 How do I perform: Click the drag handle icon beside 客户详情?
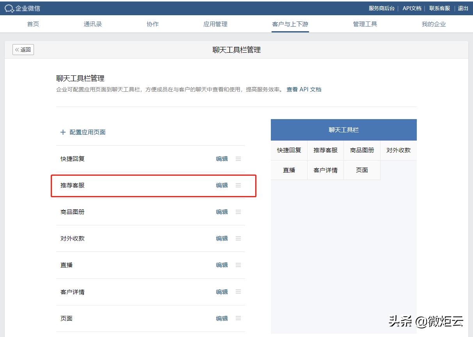point(238,291)
